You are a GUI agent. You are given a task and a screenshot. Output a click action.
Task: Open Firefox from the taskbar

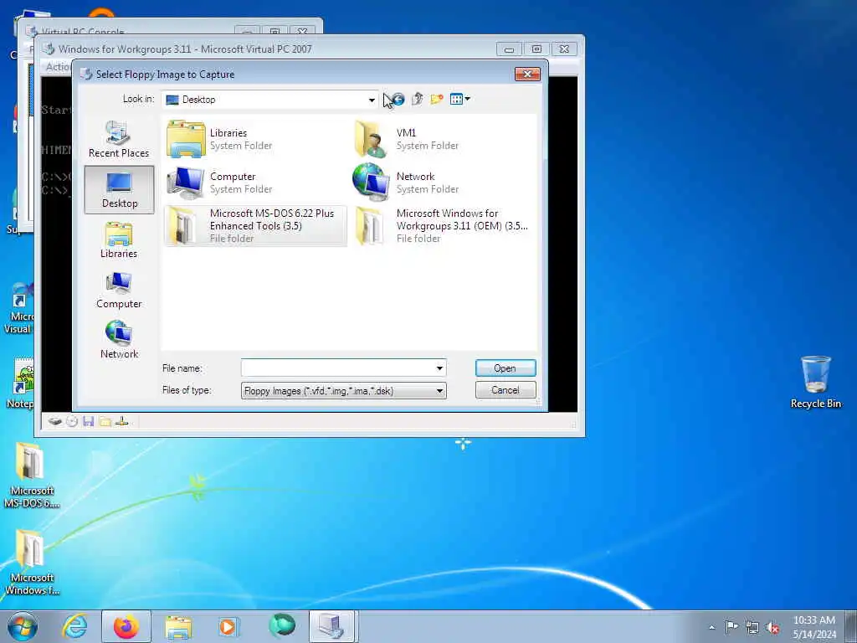126,626
